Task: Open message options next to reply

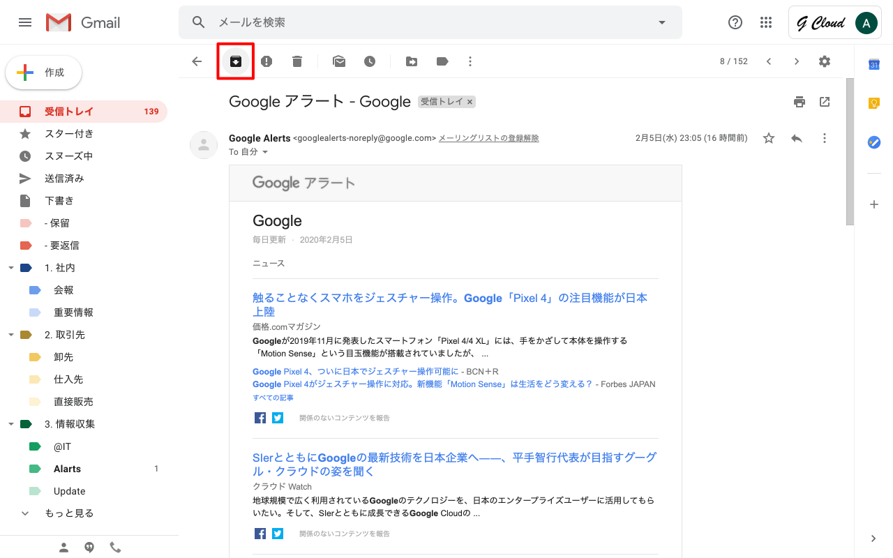Action: point(825,138)
